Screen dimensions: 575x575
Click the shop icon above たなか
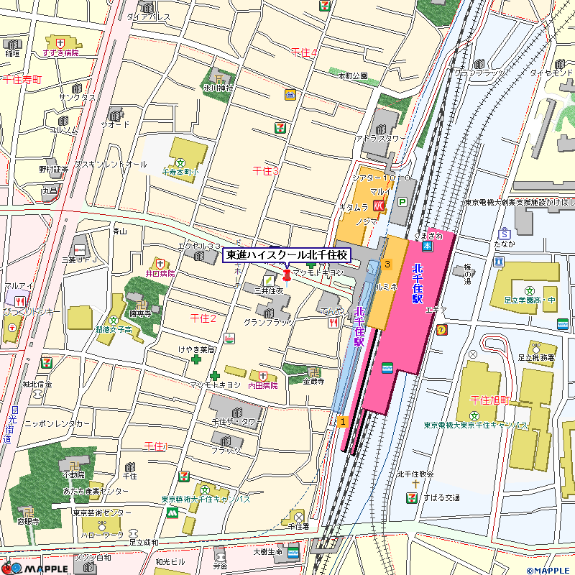(505, 234)
